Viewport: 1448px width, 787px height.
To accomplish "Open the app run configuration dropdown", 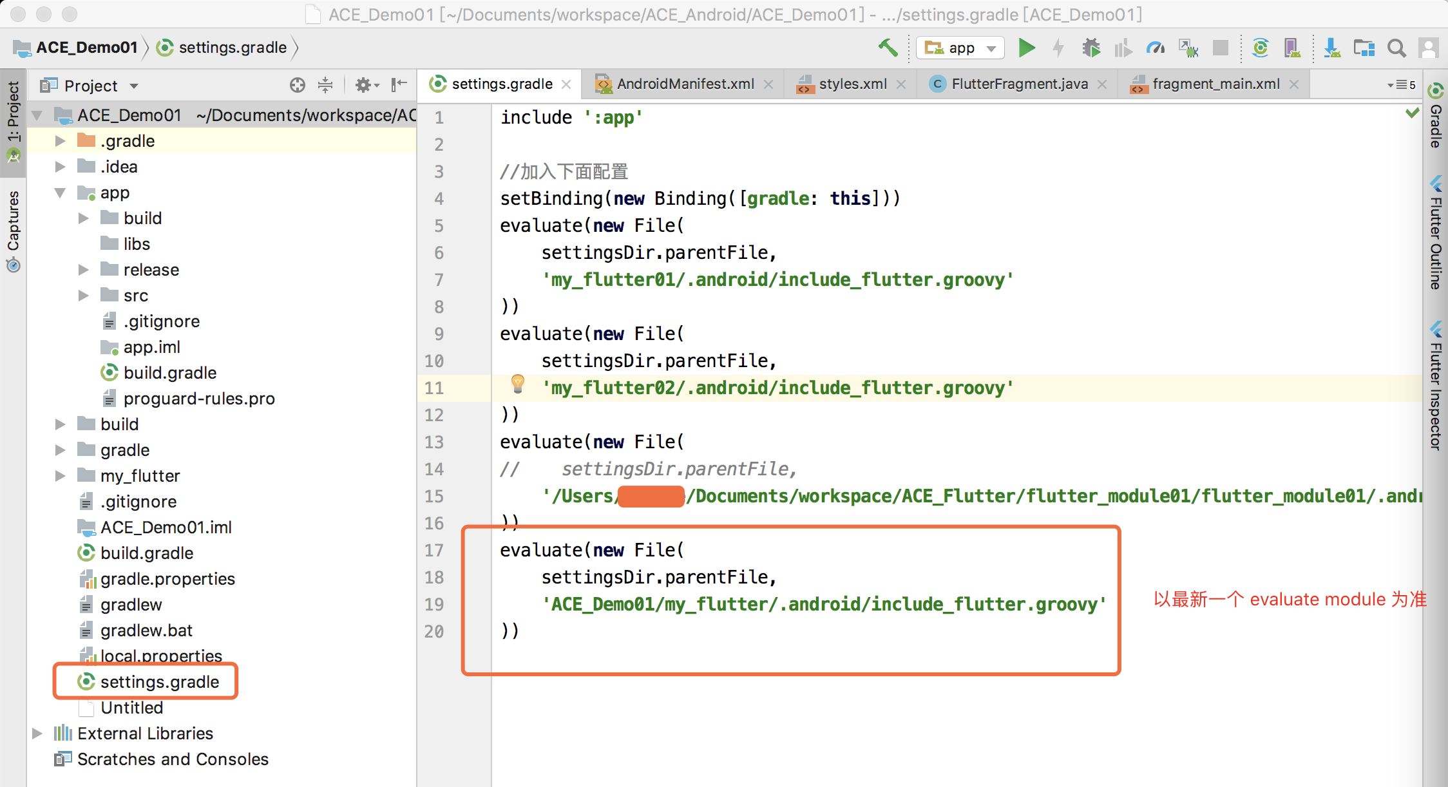I will coord(960,48).
